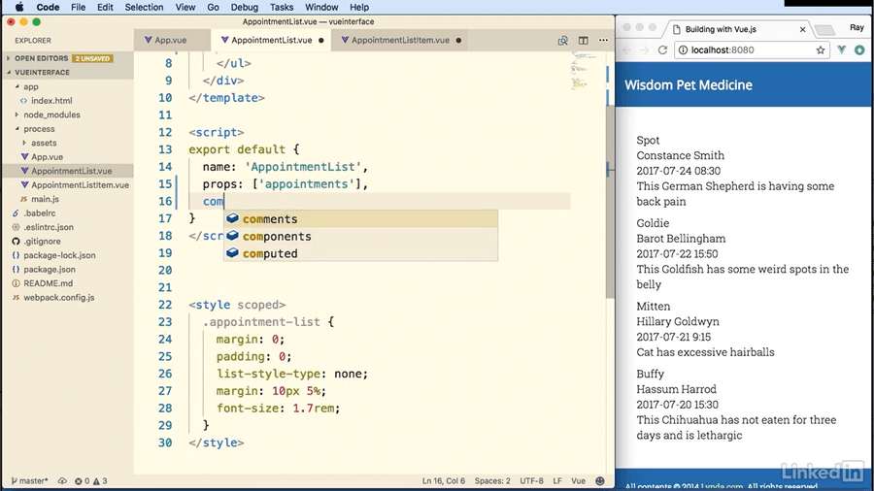
Task: Open the File menu
Action: [x=78, y=7]
